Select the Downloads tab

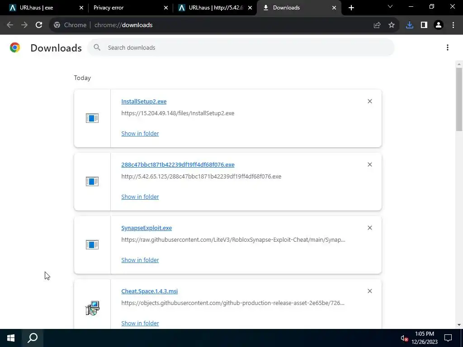pyautogui.click(x=299, y=8)
